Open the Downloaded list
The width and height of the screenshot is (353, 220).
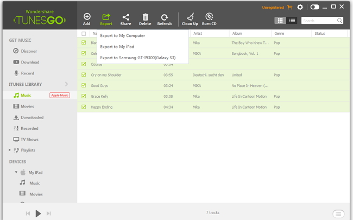coord(28,117)
